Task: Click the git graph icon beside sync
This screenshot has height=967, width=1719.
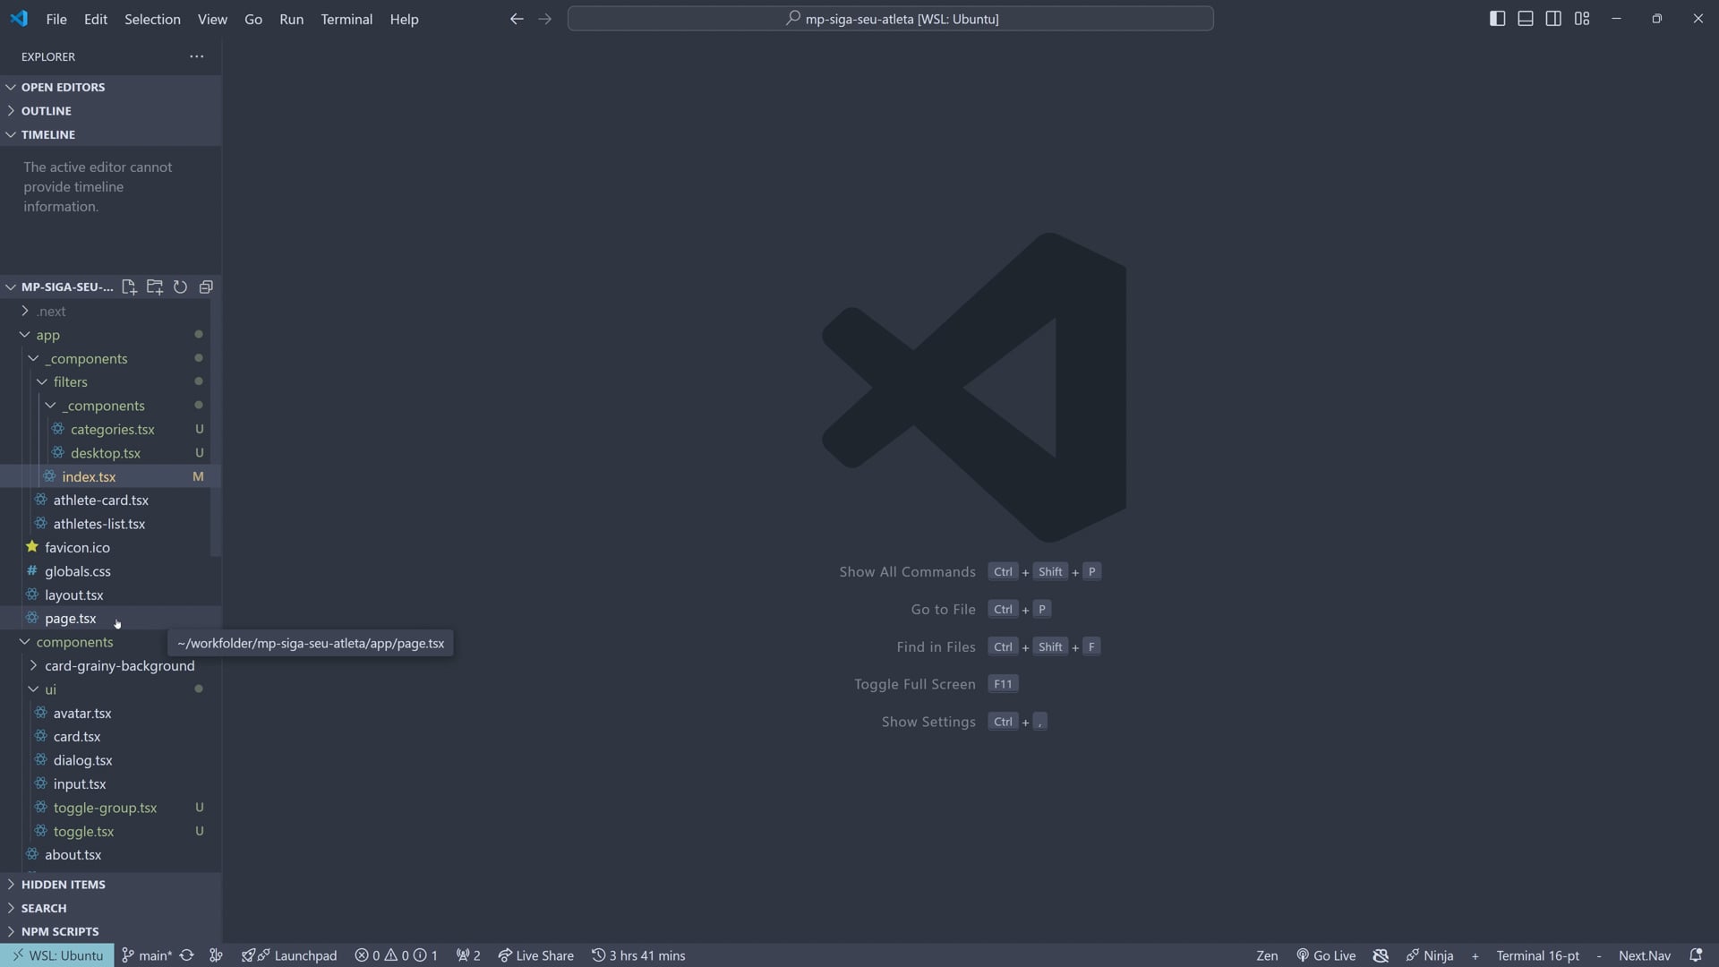Action: click(216, 955)
